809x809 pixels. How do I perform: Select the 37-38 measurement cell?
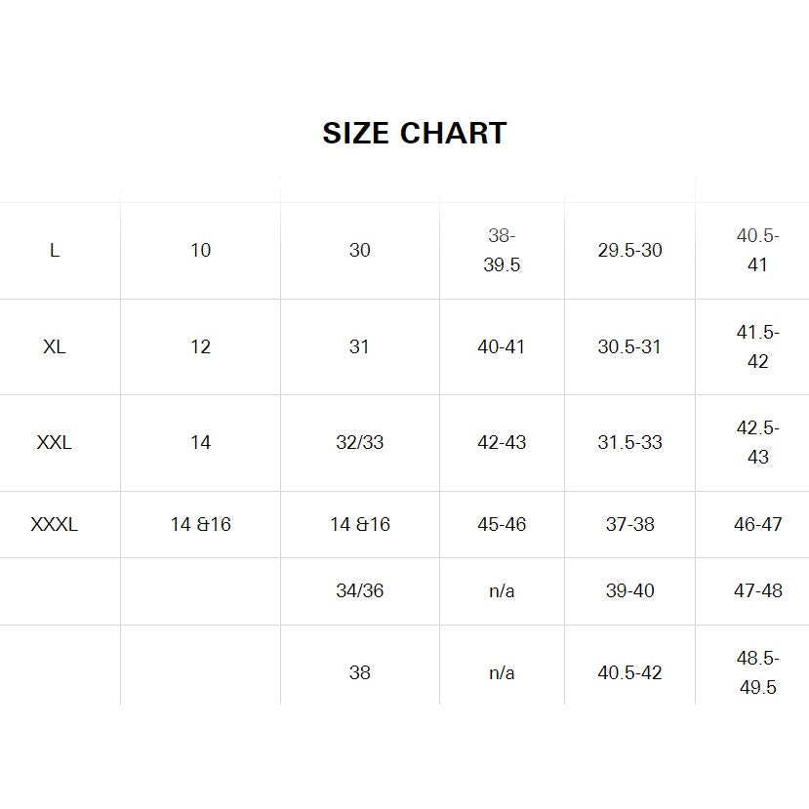pos(629,524)
